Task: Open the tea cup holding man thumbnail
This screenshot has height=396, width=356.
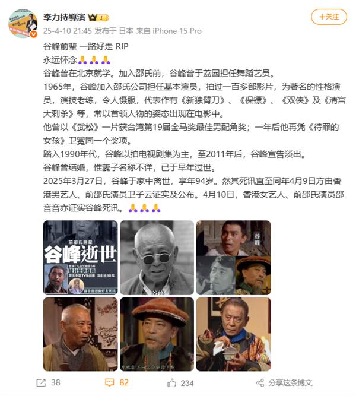Action: pos(234,334)
